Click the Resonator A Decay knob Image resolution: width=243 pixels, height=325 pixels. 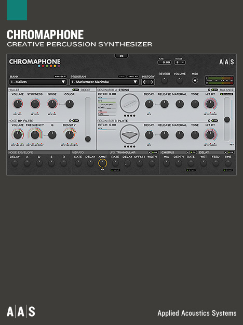[149, 104]
